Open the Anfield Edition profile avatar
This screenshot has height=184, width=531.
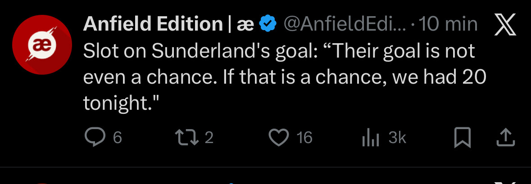pyautogui.click(x=41, y=45)
